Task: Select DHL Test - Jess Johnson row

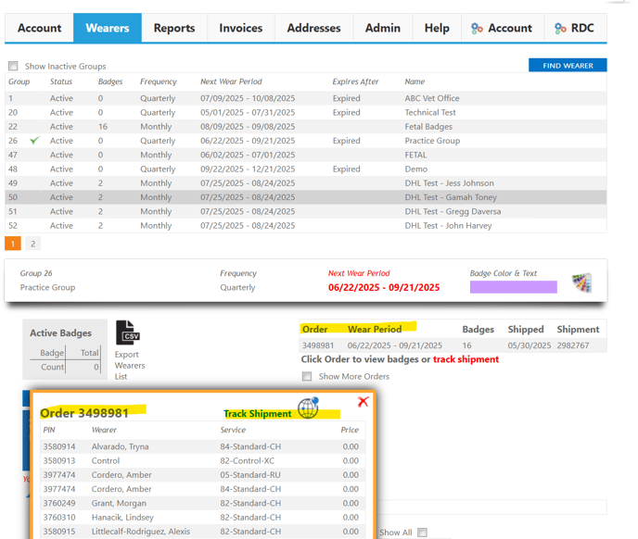Action: pyautogui.click(x=306, y=183)
